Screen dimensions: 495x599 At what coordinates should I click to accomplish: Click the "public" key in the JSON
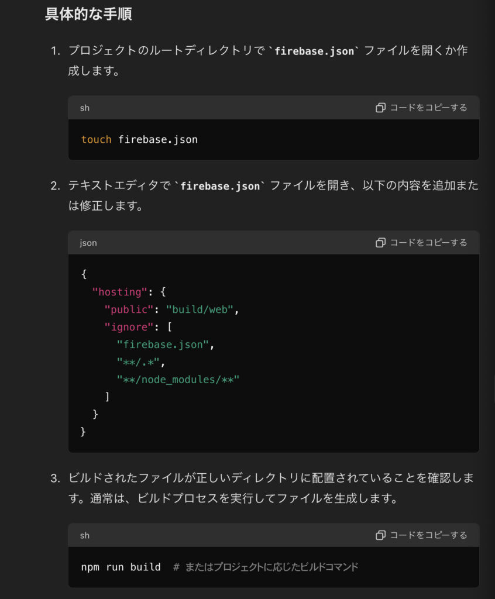coord(129,309)
